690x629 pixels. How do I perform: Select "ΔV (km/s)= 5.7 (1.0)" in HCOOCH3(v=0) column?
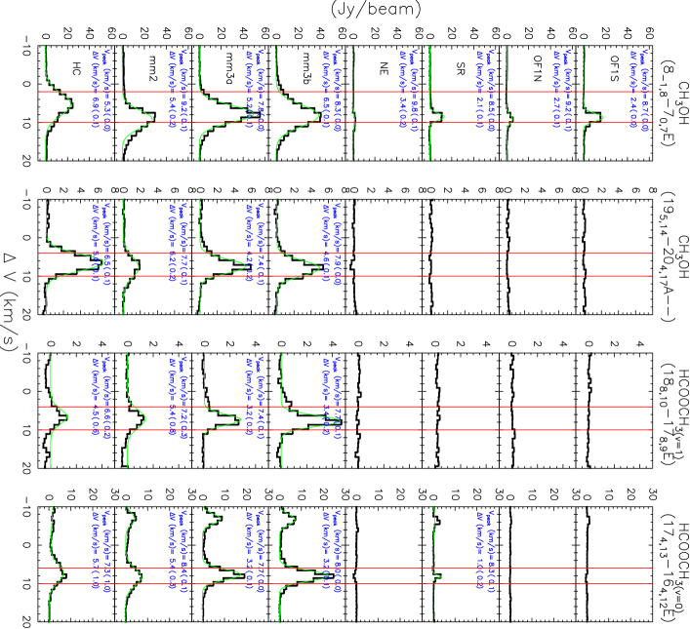coord(96,552)
